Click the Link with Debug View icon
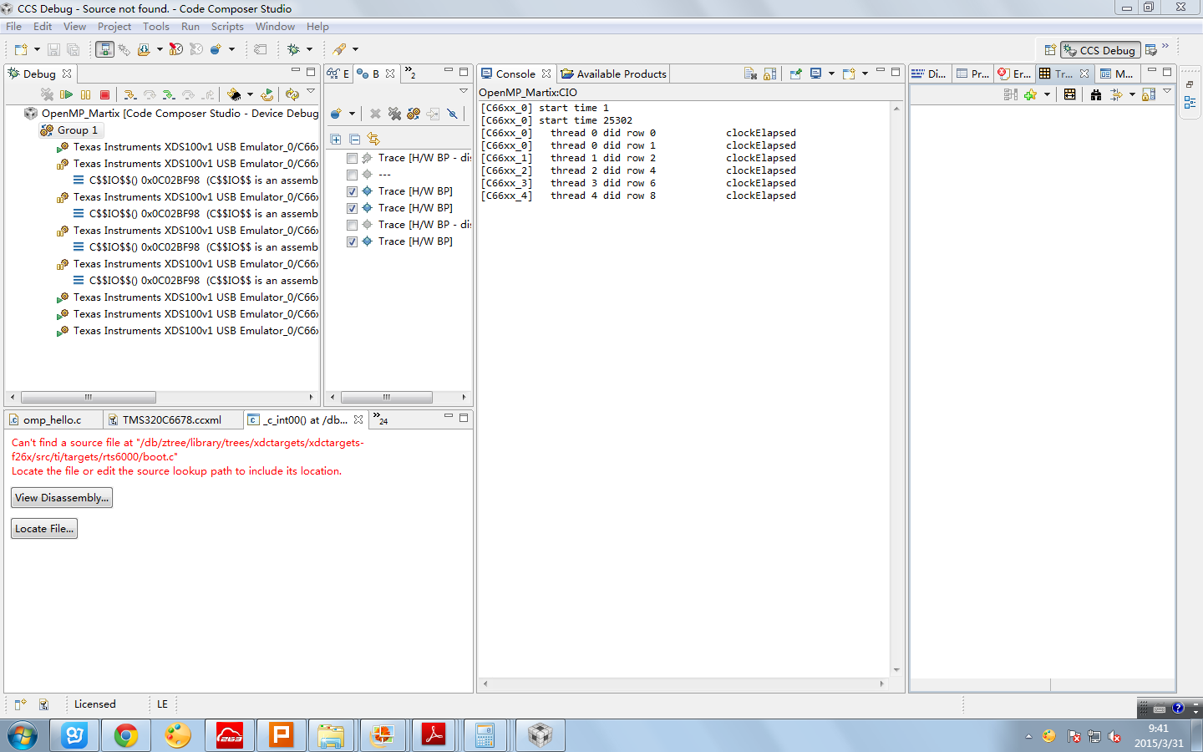The height and width of the screenshot is (752, 1203). tap(373, 139)
